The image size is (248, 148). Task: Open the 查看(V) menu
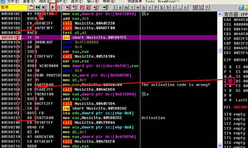click(29, 1)
